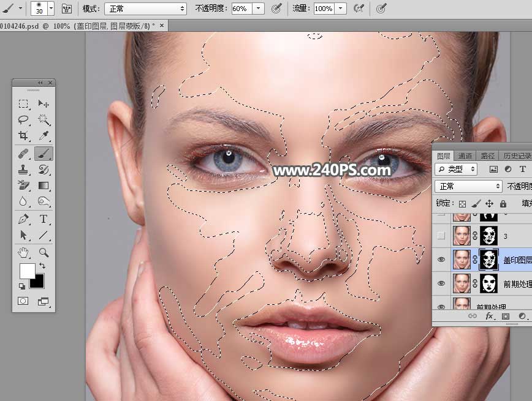The height and width of the screenshot is (401, 532).
Task: Select the 盖印图层 layer mask thumbnail
Action: pos(487,259)
